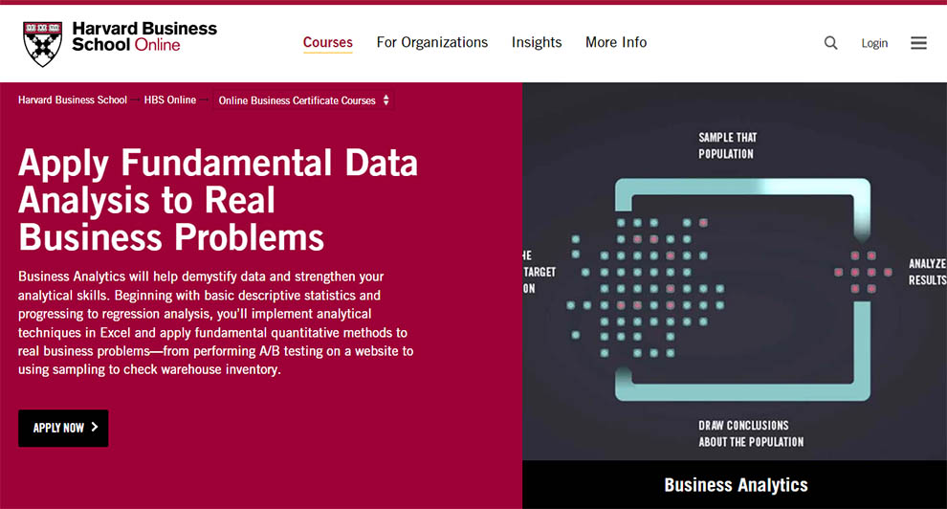Open the More Info menu
947x509 pixels.
[x=616, y=42]
